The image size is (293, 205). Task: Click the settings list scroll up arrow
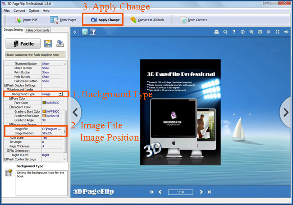tap(65, 64)
